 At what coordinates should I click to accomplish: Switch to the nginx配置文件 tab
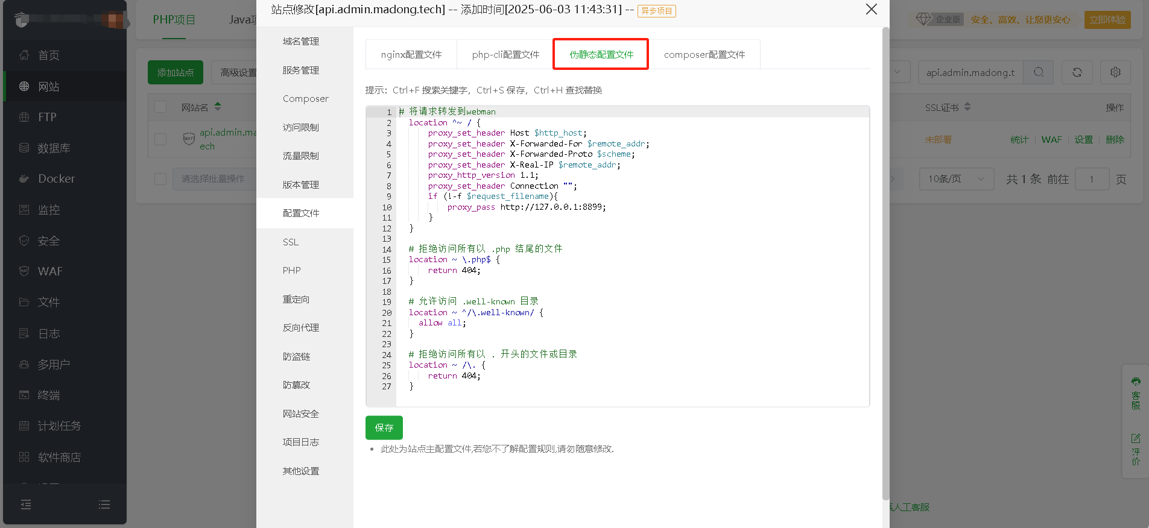click(411, 55)
